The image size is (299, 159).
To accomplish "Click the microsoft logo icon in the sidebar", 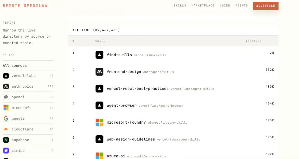I will [6, 108].
